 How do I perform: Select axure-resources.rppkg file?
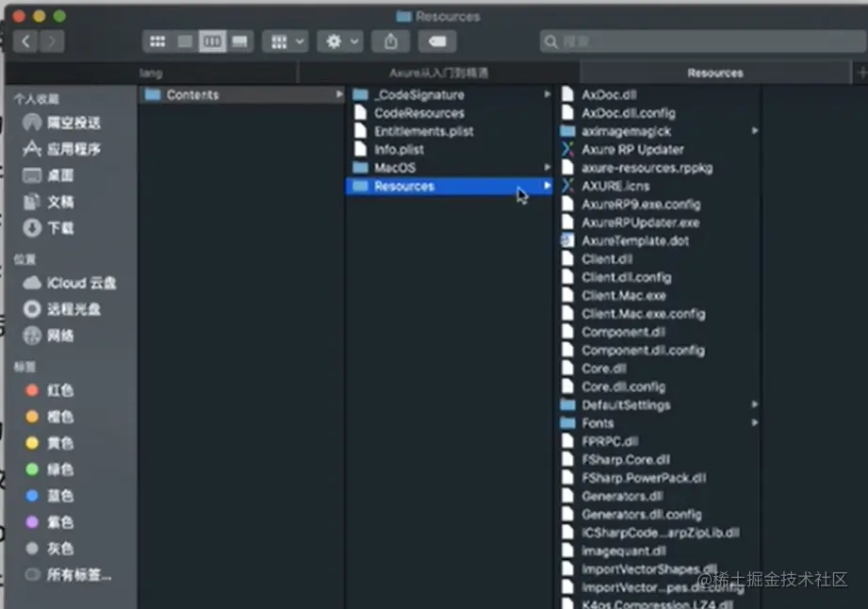click(x=658, y=168)
